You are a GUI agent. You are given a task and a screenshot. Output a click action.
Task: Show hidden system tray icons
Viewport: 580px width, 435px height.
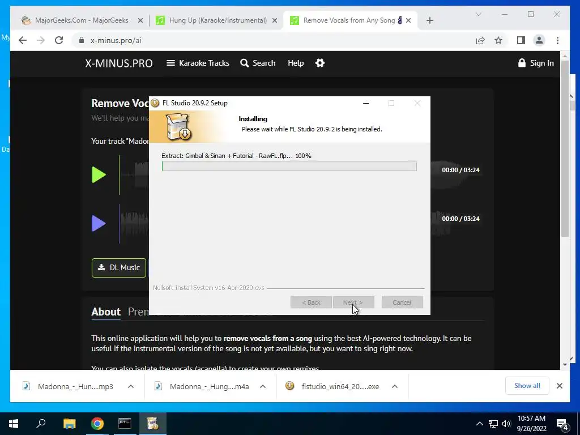[479, 424]
